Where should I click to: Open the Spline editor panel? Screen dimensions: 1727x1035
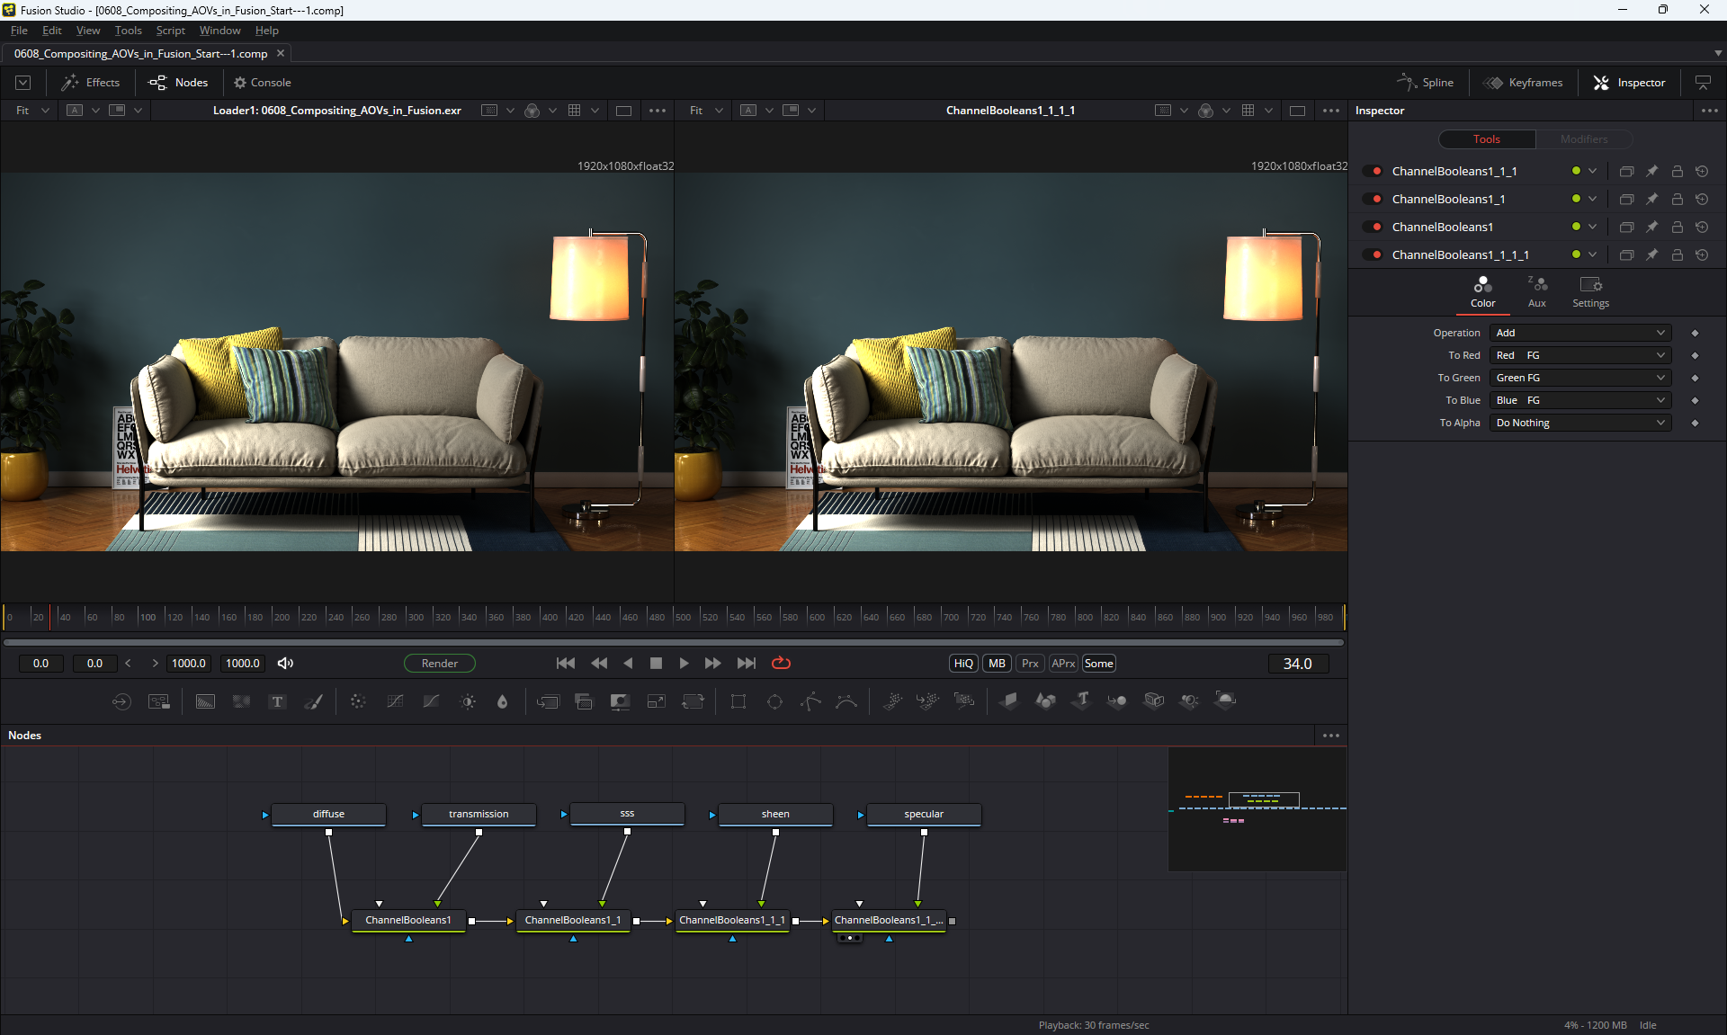click(x=1426, y=83)
